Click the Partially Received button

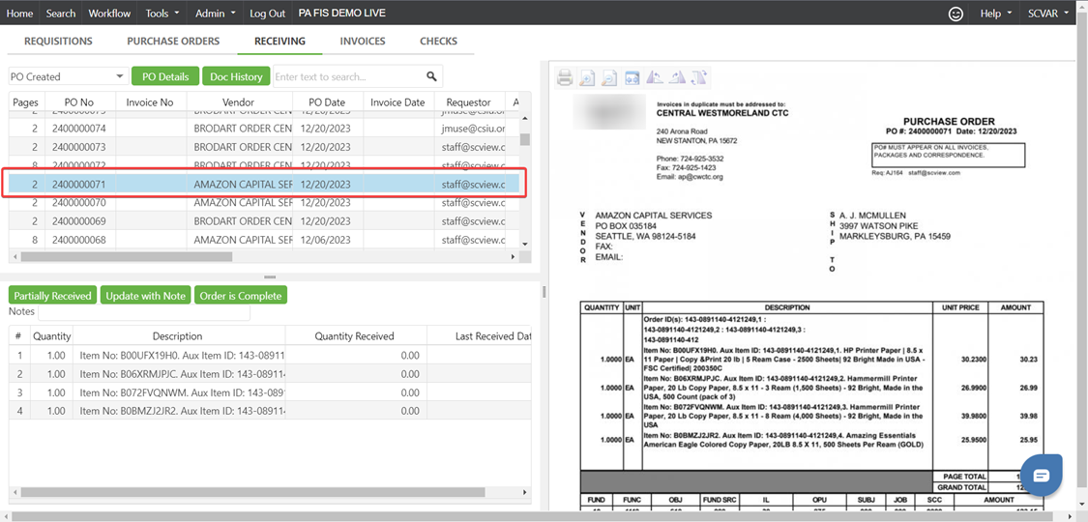tap(52, 296)
